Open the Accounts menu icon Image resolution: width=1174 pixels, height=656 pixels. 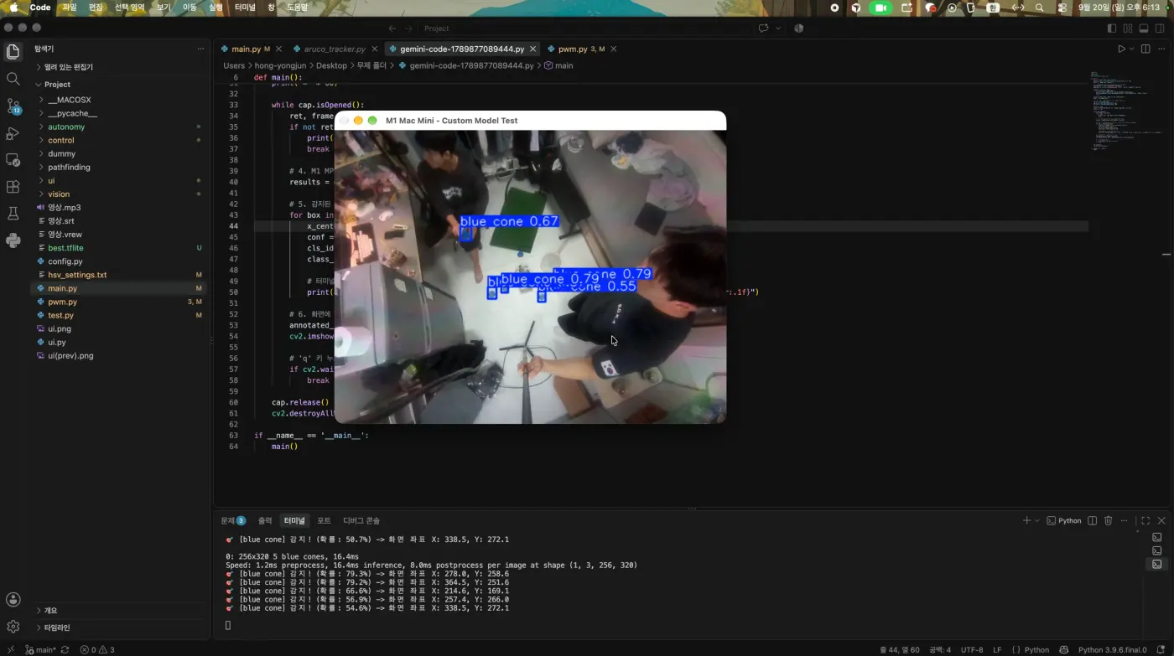pyautogui.click(x=13, y=599)
